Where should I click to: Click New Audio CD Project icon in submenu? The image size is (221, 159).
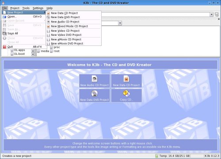[48, 22]
